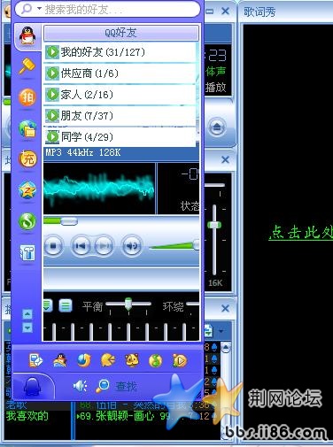Click the green Sogou S sidebar icon
Image resolution: width=333 pixels, height=447 pixels.
(x=27, y=221)
